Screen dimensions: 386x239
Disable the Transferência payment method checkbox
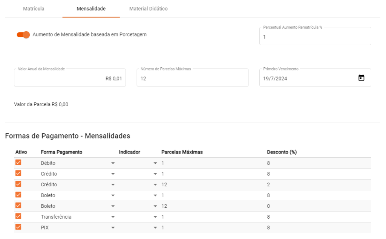click(x=18, y=216)
